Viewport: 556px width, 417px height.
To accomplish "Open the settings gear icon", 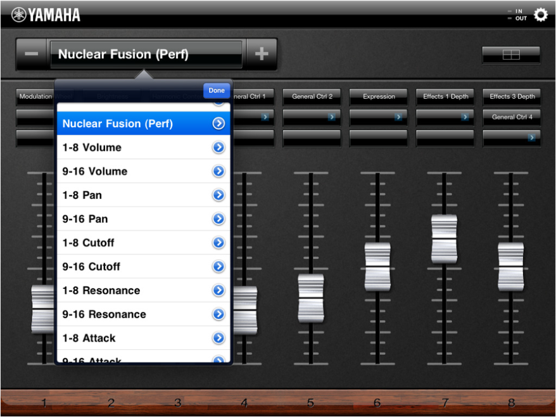I will [540, 15].
